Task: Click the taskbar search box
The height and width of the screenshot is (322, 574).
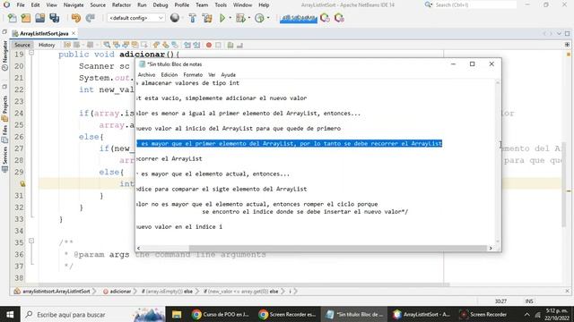Action: tap(93, 314)
